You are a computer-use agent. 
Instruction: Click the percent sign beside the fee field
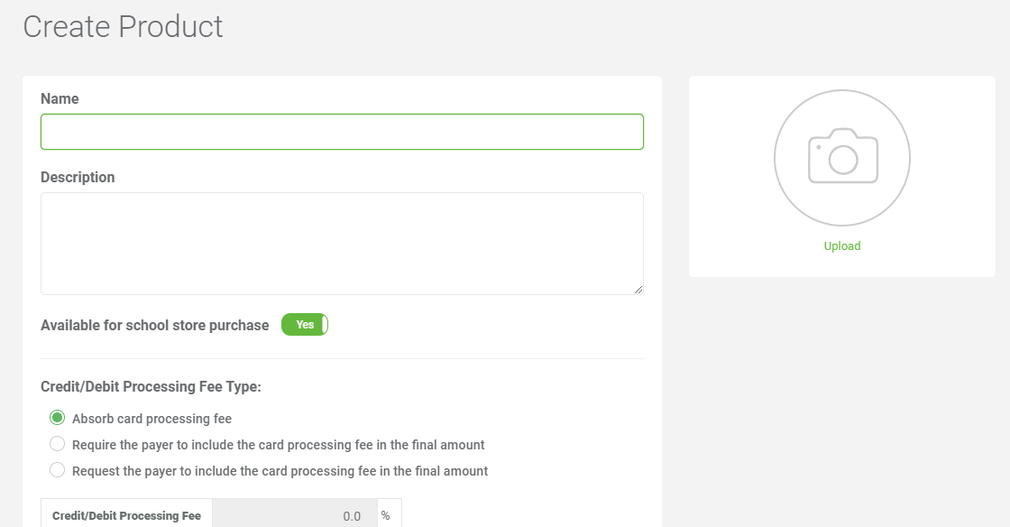385,515
